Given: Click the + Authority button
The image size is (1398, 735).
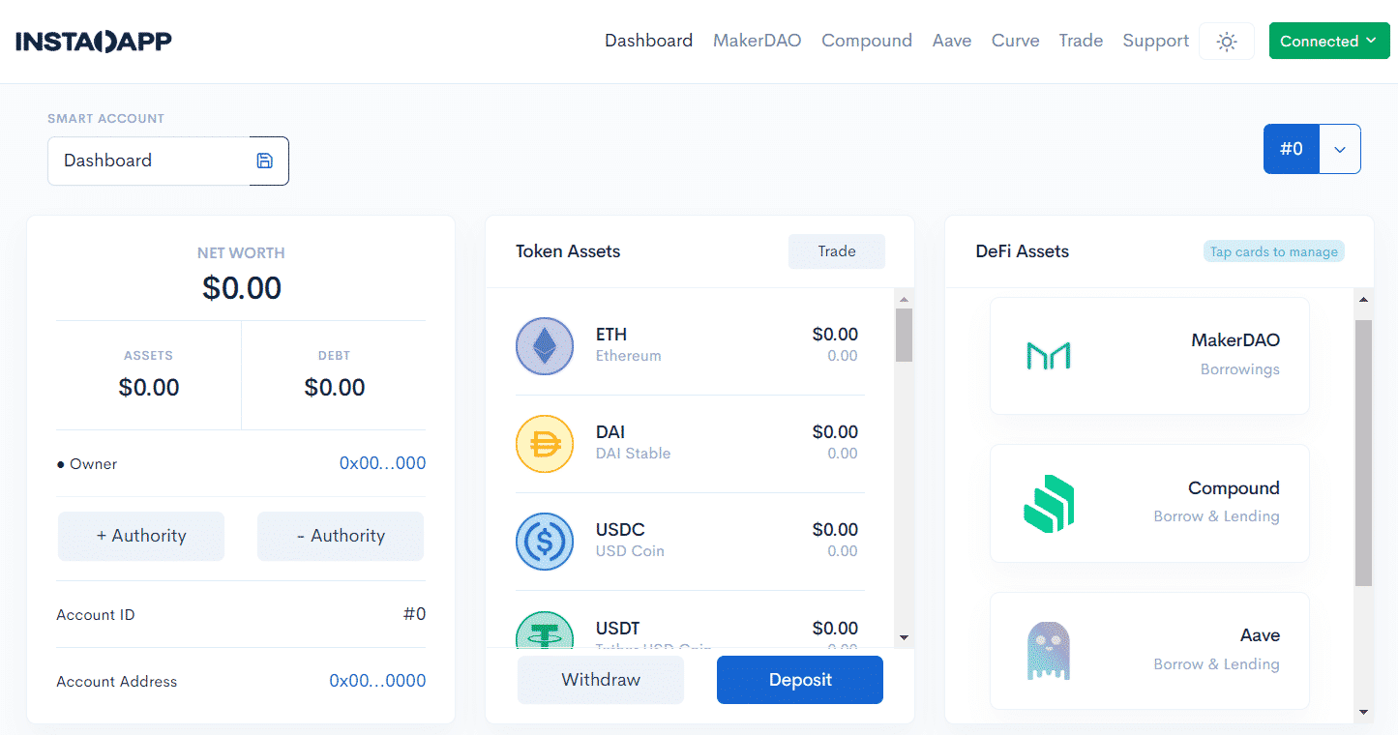Looking at the screenshot, I should pos(141,536).
